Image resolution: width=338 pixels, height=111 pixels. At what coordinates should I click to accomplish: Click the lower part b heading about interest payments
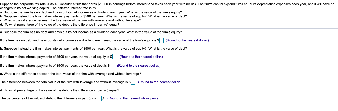pyautogui.click(x=93, y=49)
